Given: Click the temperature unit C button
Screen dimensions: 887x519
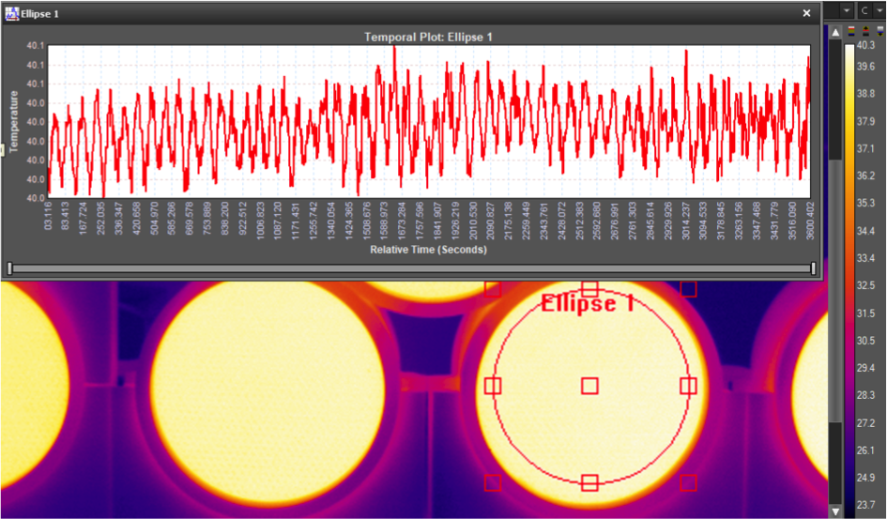Looking at the screenshot, I should 864,10.
